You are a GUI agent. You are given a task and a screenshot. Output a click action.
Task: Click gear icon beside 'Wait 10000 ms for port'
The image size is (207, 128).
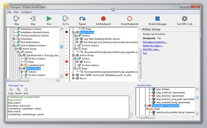(78, 75)
